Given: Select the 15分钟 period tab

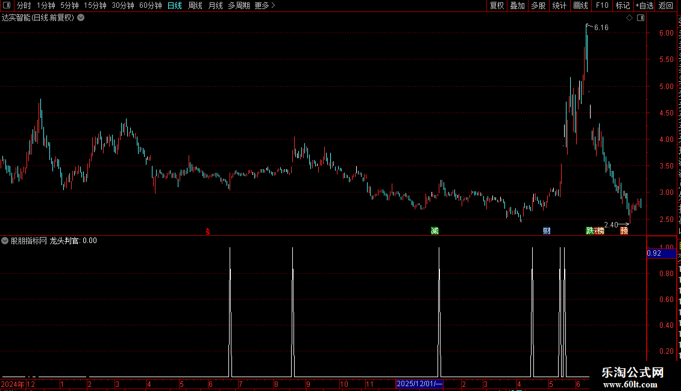Looking at the screenshot, I should tap(95, 5).
